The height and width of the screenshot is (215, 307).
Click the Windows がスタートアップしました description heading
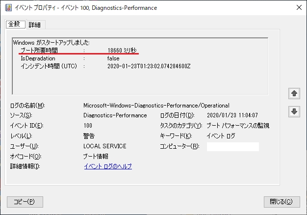coord(51,42)
